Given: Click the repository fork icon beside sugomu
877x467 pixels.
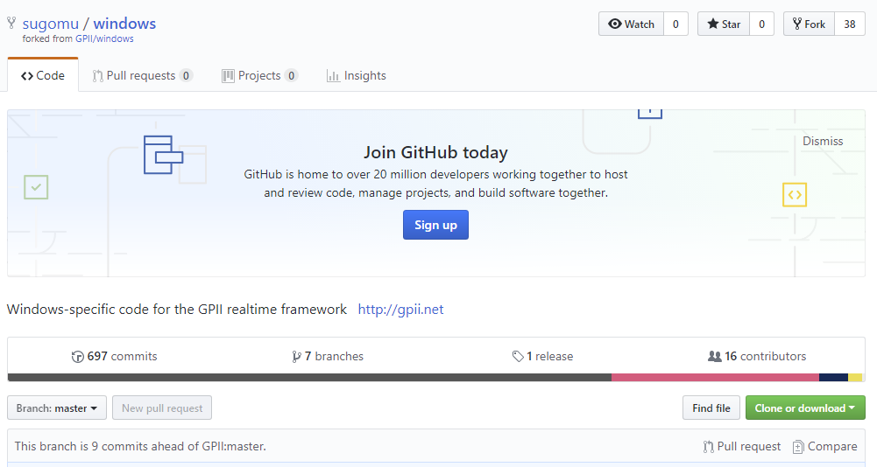Looking at the screenshot, I should 11,23.
